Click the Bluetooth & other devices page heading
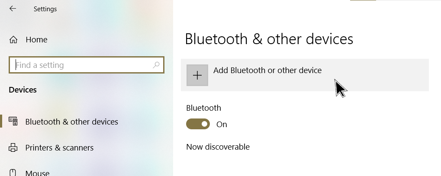The width and height of the screenshot is (441, 176). click(x=269, y=39)
